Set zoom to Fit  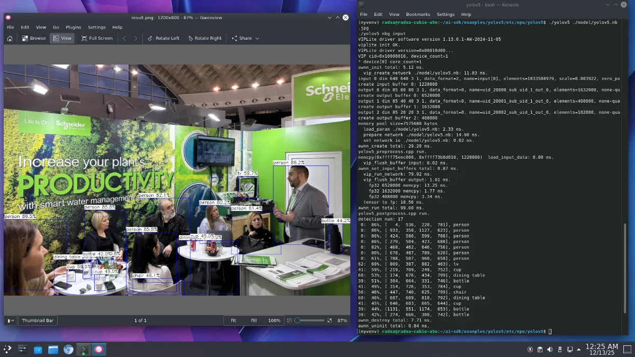click(x=233, y=321)
